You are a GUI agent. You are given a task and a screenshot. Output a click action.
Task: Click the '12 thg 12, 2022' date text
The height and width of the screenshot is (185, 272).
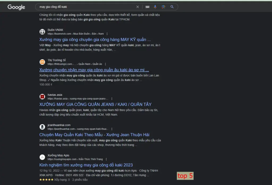tap(49, 171)
